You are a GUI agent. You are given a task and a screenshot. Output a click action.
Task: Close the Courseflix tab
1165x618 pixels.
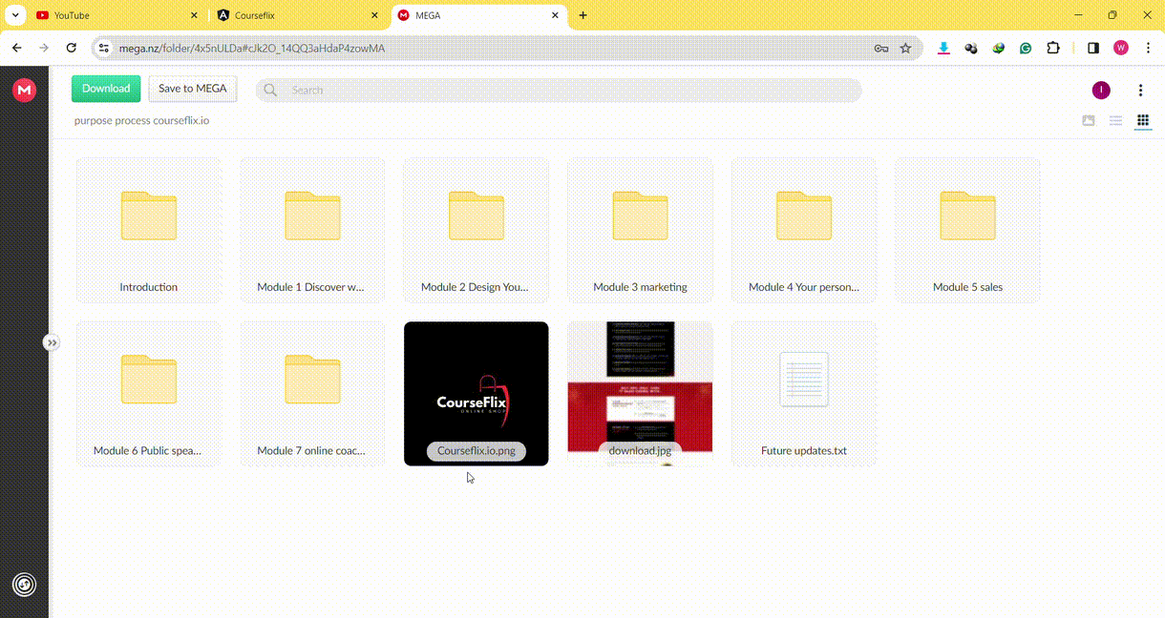coord(375,15)
